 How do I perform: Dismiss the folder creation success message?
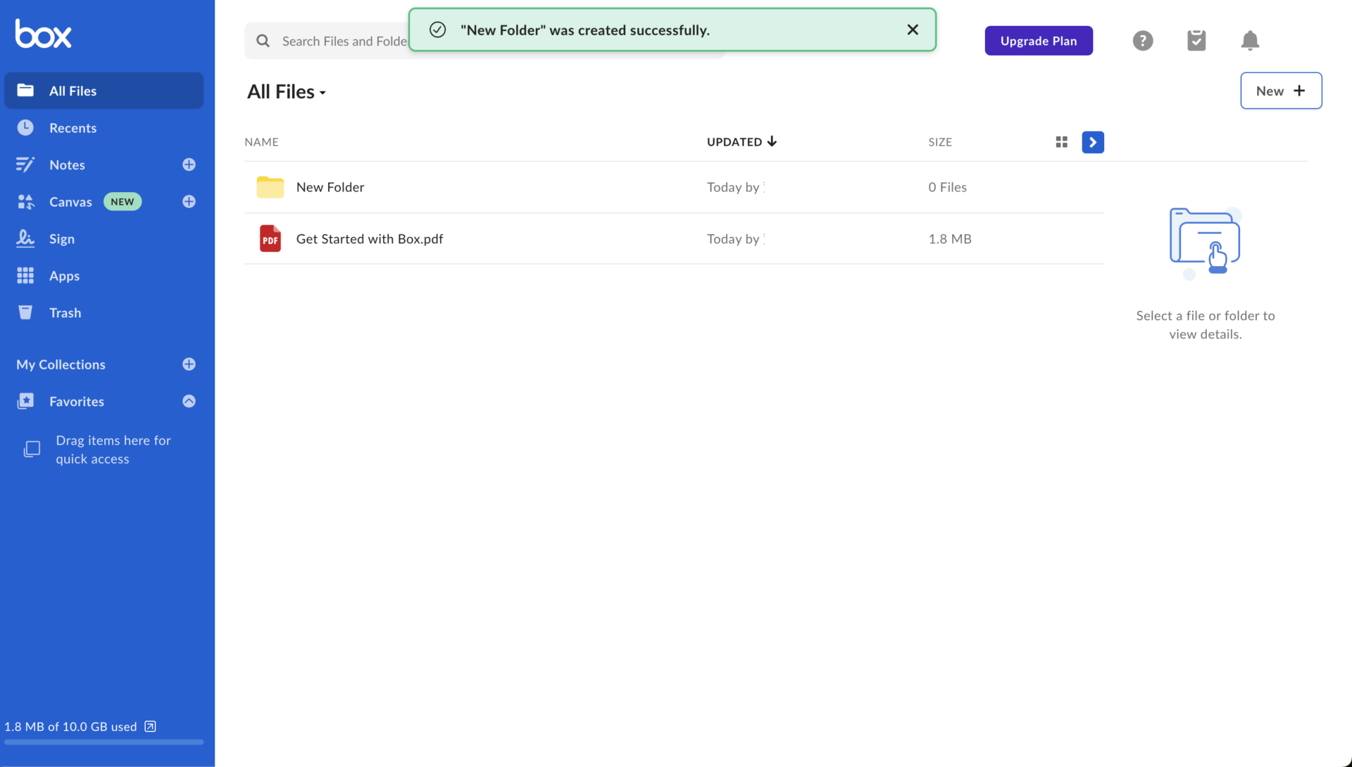pos(912,30)
